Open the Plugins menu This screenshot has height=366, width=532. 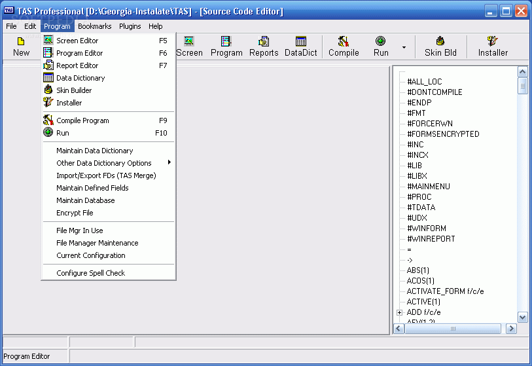pyautogui.click(x=130, y=26)
